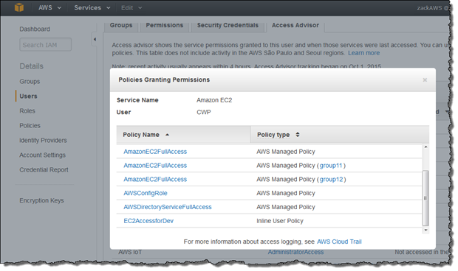The width and height of the screenshot is (458, 271).
Task: Collapse the sidebar with arrow icon
Action: point(95,39)
